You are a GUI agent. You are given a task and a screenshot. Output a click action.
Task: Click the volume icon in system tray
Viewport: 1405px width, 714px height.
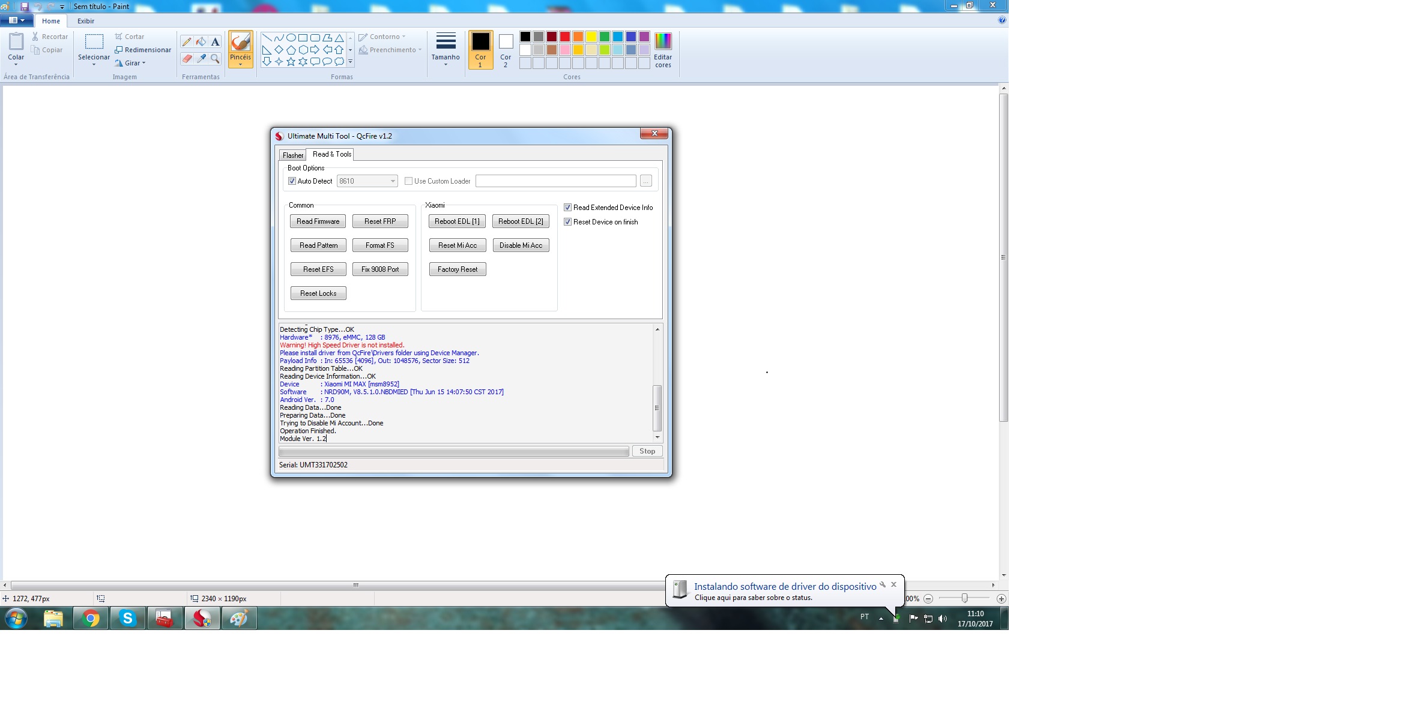tap(943, 619)
